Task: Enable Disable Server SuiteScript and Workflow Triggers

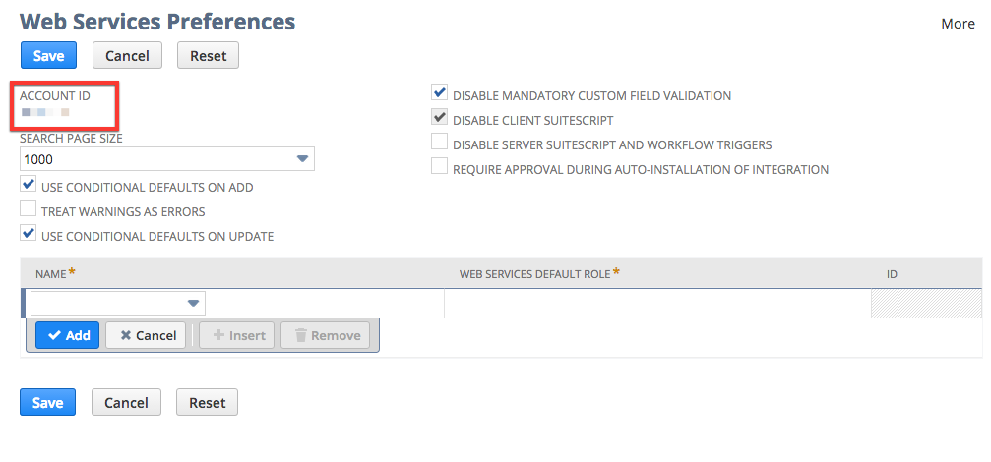Action: [439, 143]
